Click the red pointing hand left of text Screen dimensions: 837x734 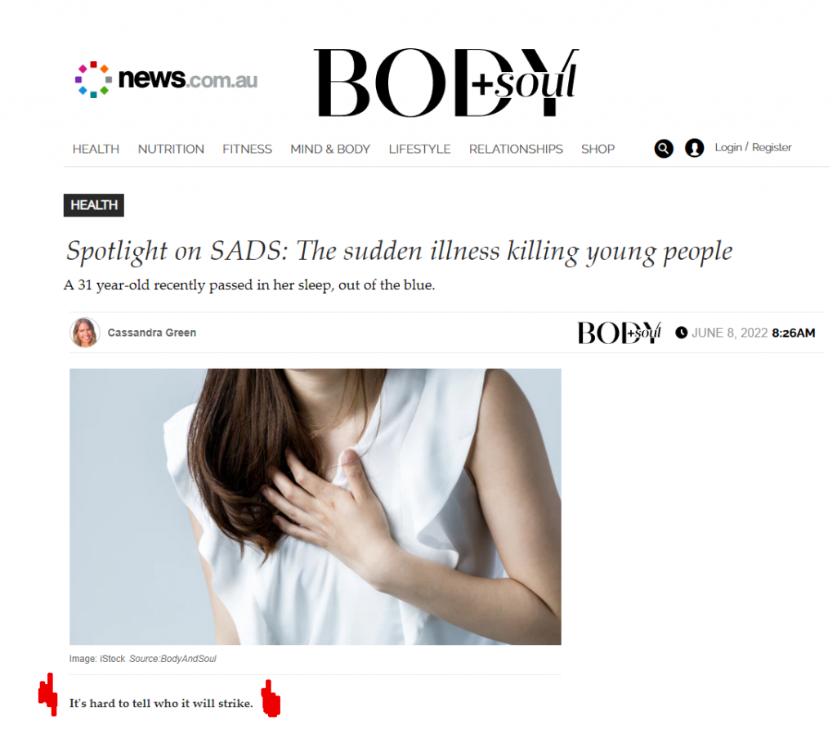pyautogui.click(x=48, y=694)
